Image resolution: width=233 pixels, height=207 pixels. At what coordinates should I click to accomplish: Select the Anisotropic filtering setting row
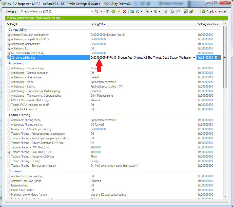tap(26, 125)
